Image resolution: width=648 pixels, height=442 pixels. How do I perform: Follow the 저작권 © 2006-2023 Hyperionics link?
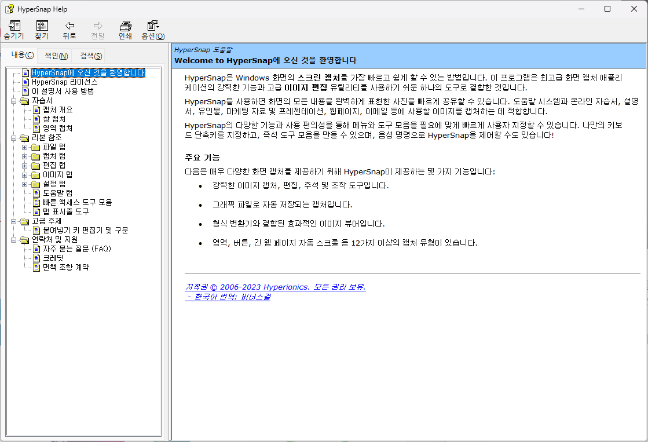click(275, 287)
